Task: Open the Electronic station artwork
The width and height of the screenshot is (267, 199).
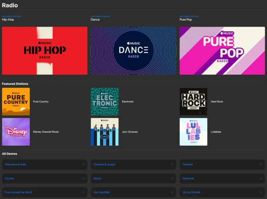Action: coord(104,101)
